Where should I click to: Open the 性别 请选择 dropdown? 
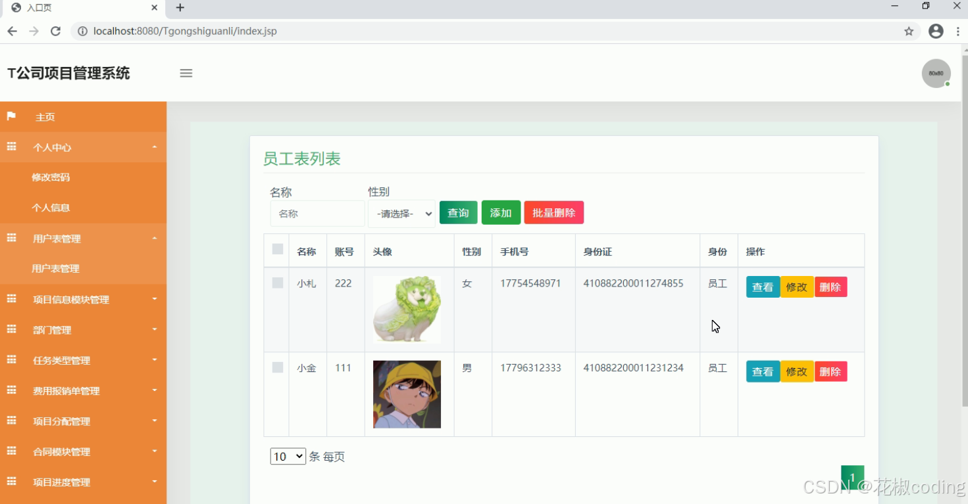point(401,213)
